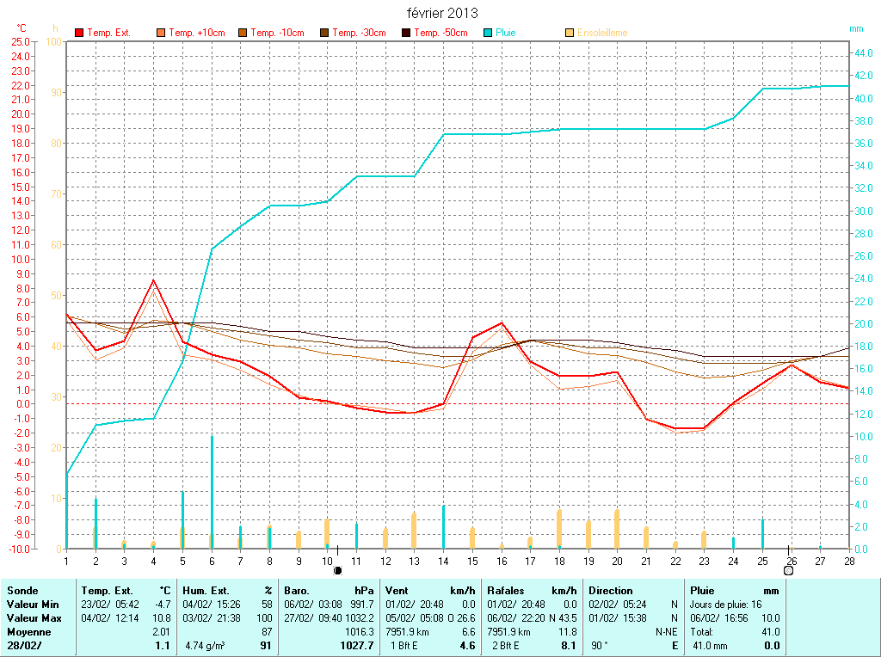Click the brown Temp. -30cm legend swatch
Image resolution: width=881 pixels, height=657 pixels.
click(x=325, y=33)
